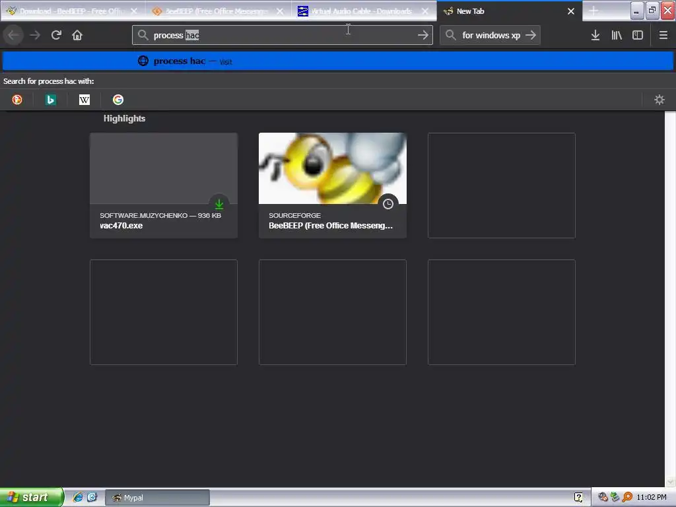Click the history clock badge on BeeBEEP card

pyautogui.click(x=388, y=203)
